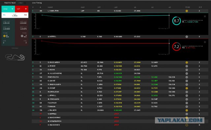Click the tyre icon in Wehrlein's row
This screenshot has width=211, height=130.
[187, 77]
